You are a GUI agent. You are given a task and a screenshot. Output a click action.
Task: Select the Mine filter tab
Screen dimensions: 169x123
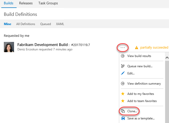click(8, 24)
